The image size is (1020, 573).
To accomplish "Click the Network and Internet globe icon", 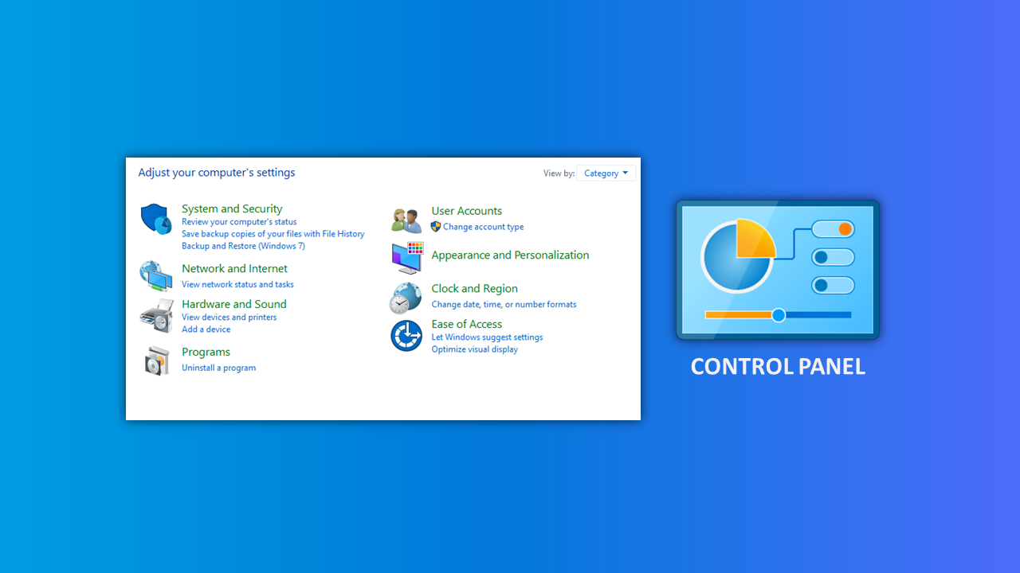I will (x=156, y=276).
